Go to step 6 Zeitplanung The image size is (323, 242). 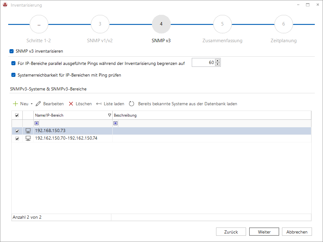coord(284,24)
